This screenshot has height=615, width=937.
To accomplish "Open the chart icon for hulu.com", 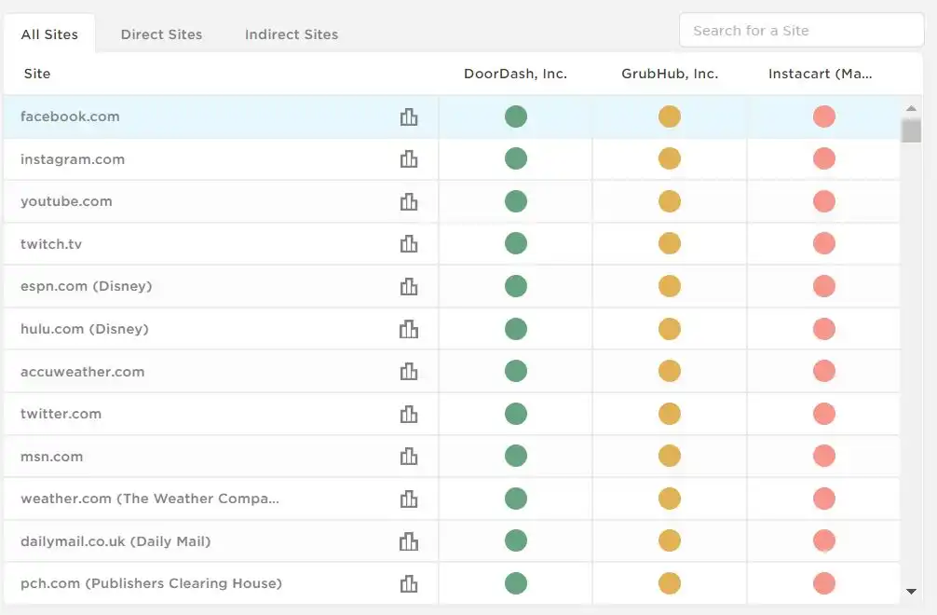I will (409, 329).
